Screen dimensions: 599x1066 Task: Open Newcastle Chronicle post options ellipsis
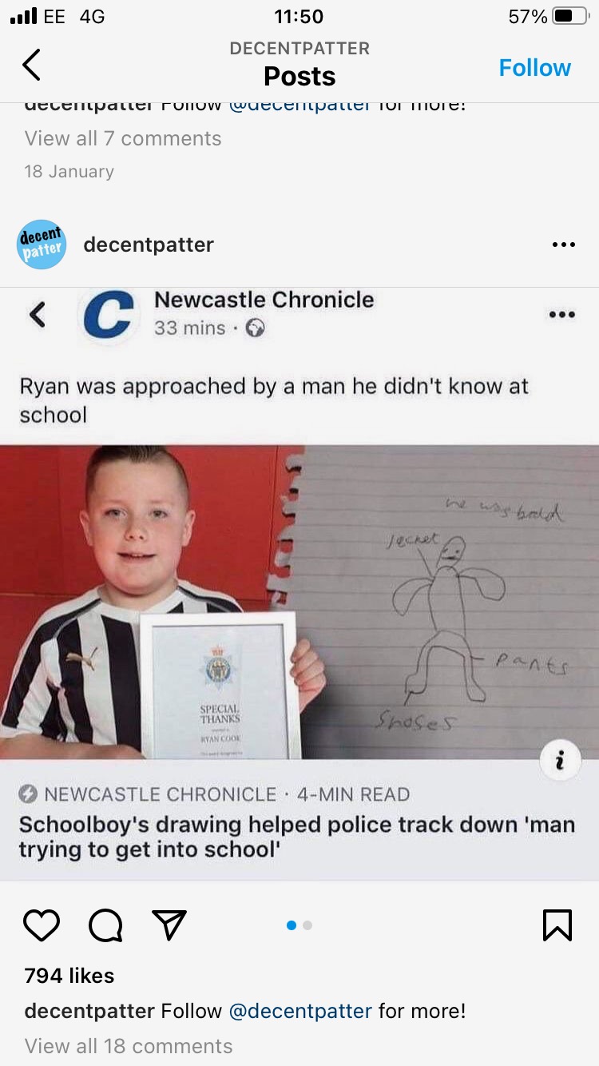[x=561, y=315]
